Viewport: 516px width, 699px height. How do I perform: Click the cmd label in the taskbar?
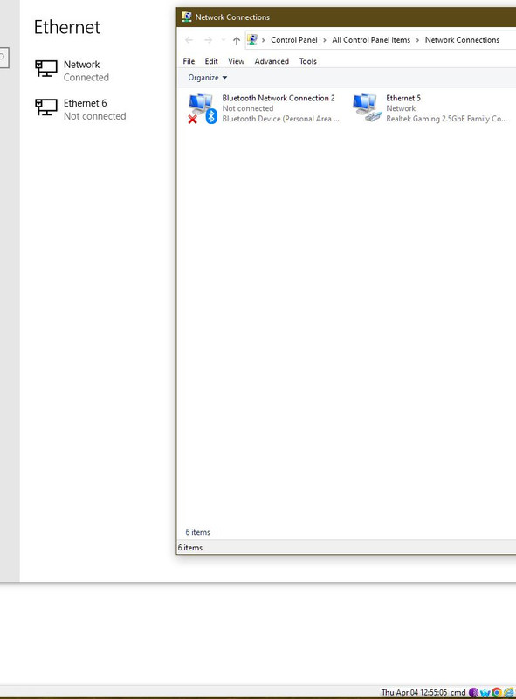point(458,692)
